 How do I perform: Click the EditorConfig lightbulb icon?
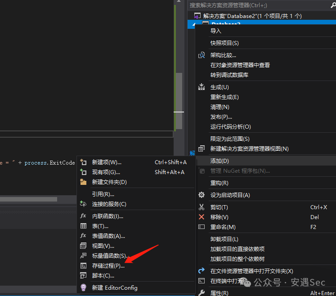tap(83, 287)
